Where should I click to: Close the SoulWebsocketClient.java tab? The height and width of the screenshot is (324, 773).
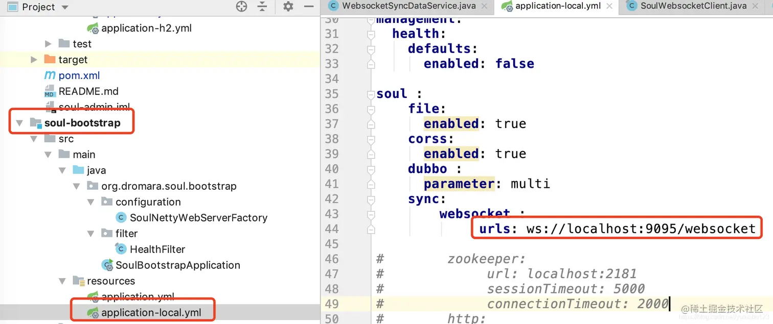(756, 7)
